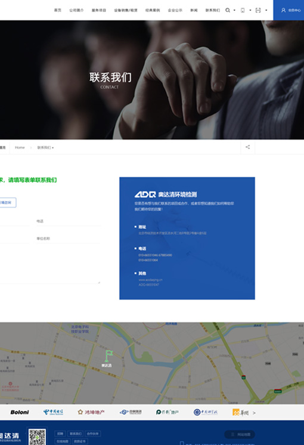
Task: Open the 资质证书 footer link
Action: 80,441
